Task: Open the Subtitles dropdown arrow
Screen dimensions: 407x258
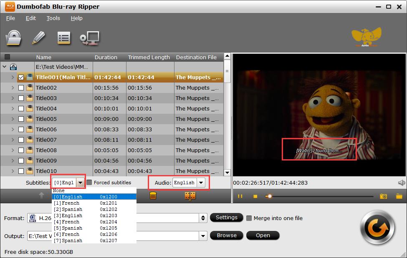Action: pyautogui.click(x=80, y=183)
